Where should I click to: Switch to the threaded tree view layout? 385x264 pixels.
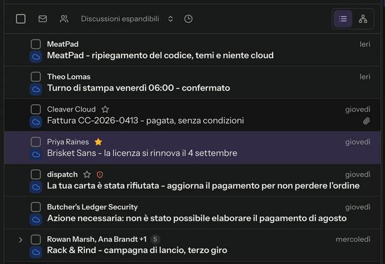tap(363, 19)
